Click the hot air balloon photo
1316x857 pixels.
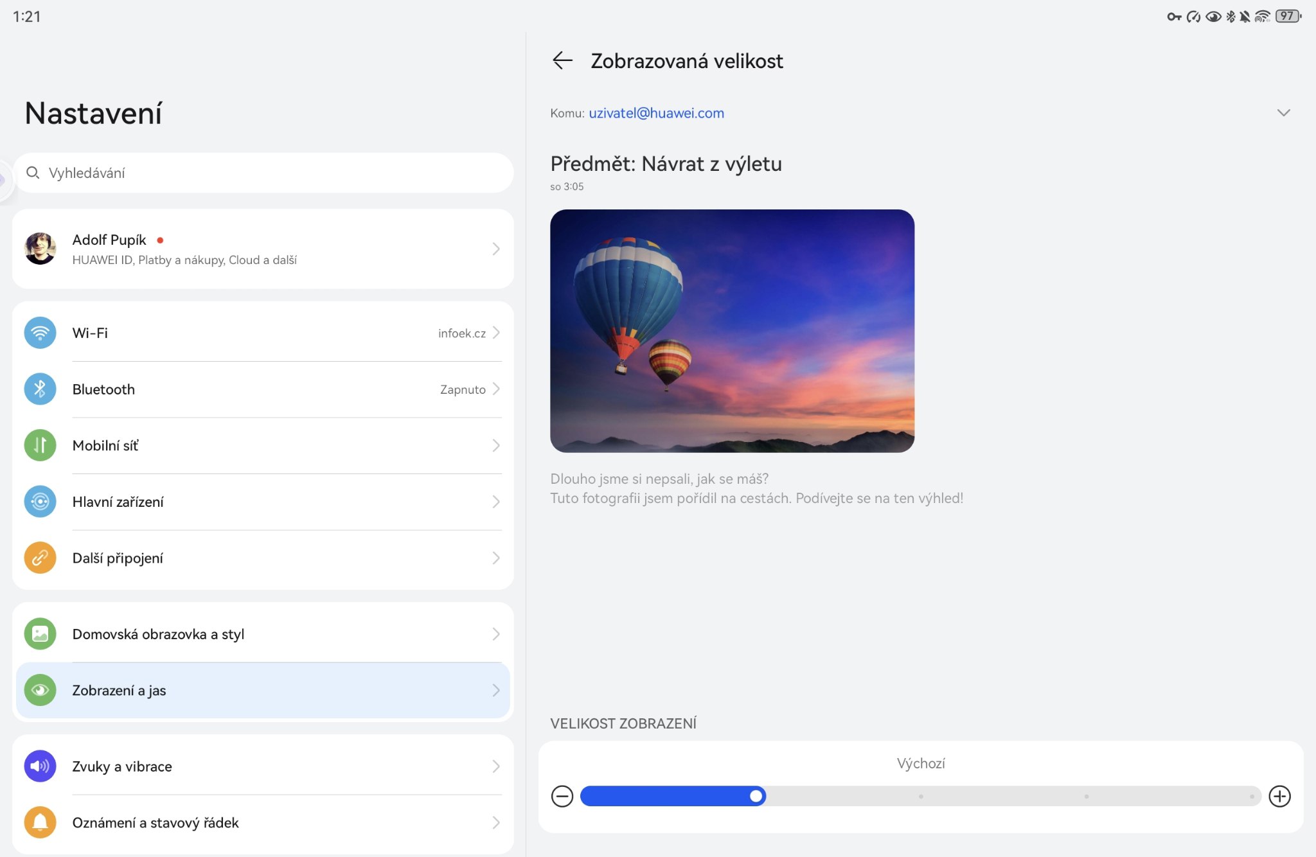732,331
